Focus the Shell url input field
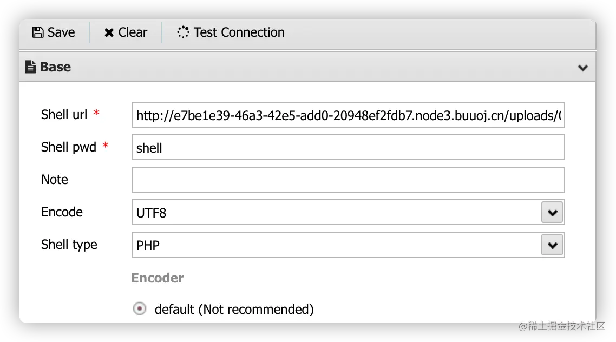This screenshot has width=616, height=342. click(x=348, y=115)
